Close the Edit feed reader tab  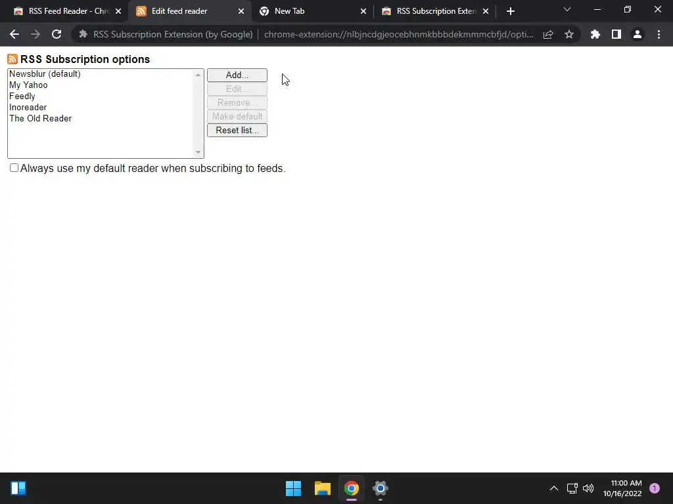[x=241, y=11]
